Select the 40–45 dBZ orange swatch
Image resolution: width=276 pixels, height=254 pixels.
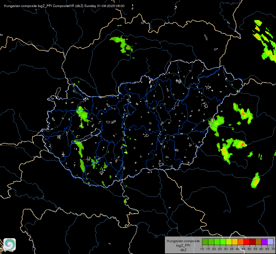pos(241,242)
